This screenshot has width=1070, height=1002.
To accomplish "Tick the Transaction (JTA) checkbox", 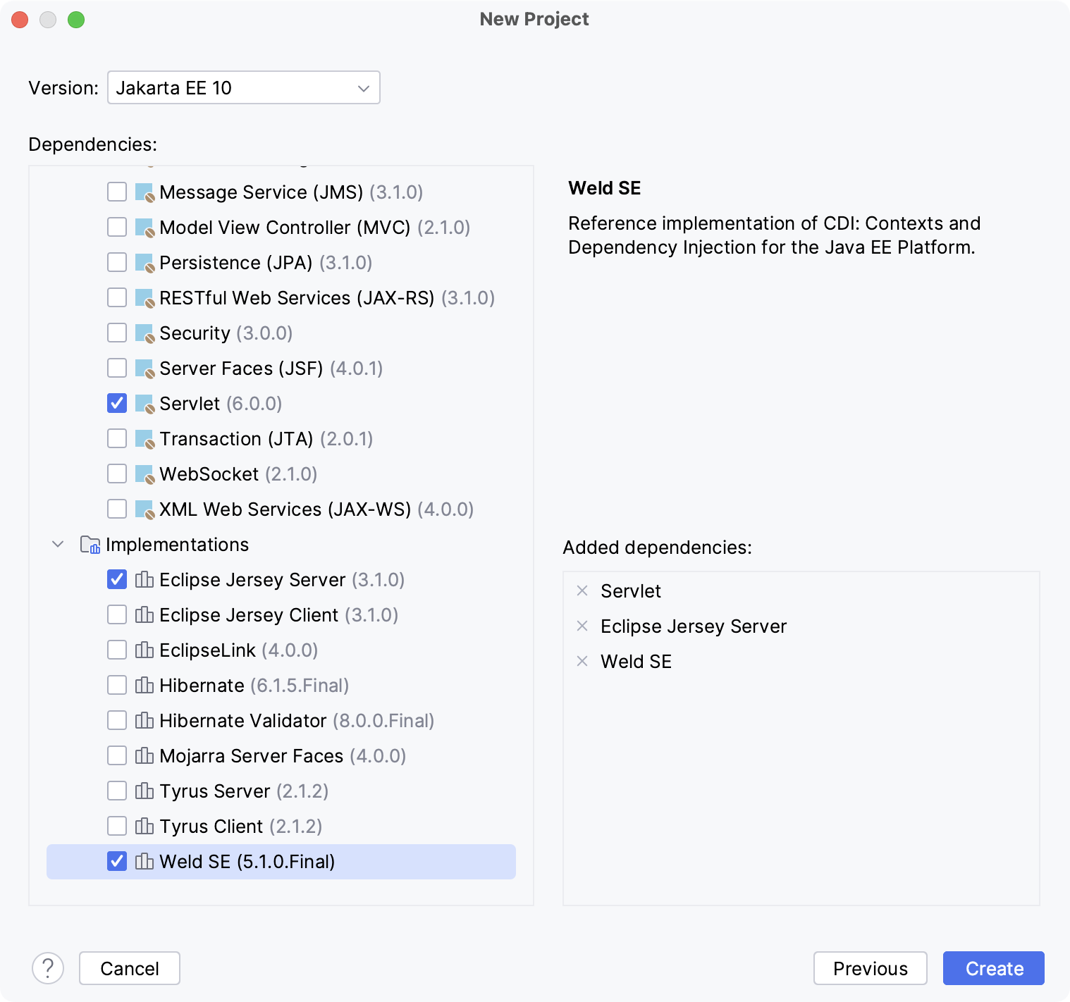I will point(117,438).
